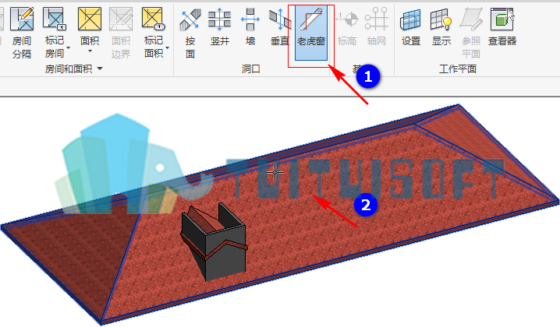Click the 显示 show work plane tool
Image resolution: width=560 pixels, height=327 pixels.
point(441,28)
